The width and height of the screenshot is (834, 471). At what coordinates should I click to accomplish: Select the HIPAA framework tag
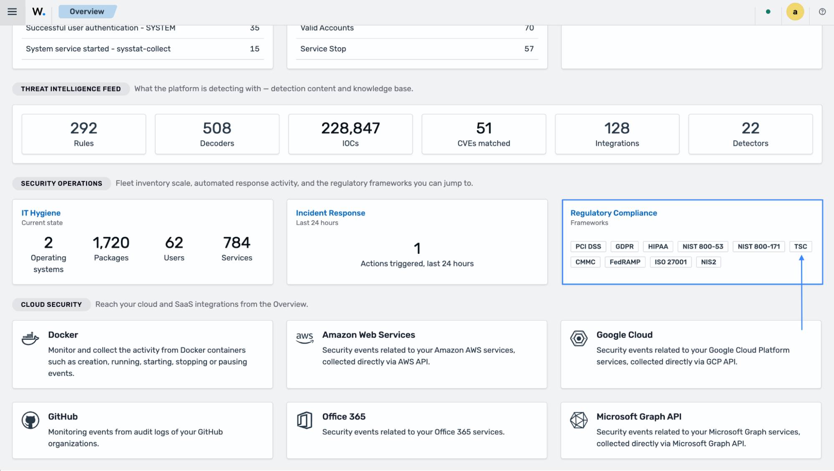[658, 246]
